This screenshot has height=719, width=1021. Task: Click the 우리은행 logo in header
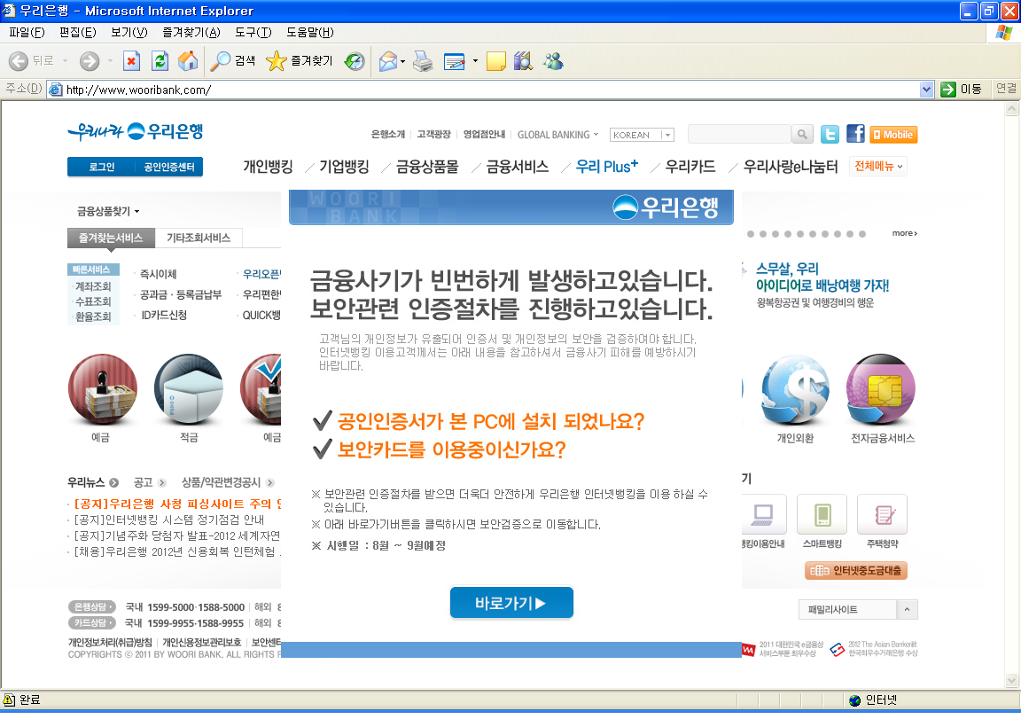point(136,131)
